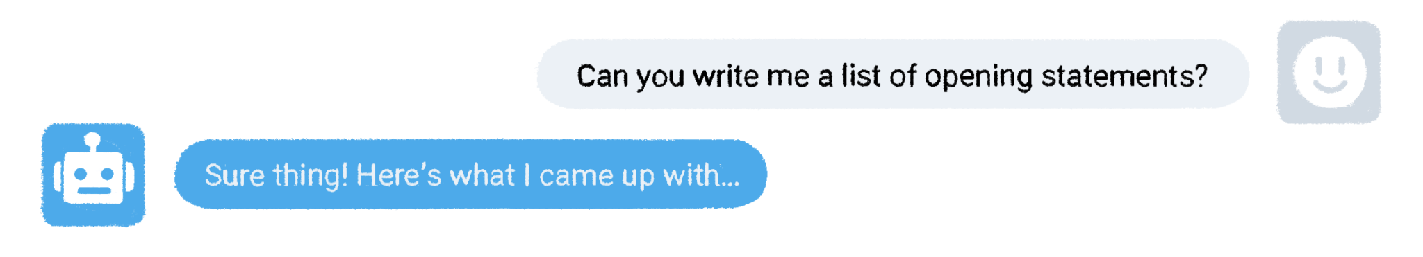1423x257 pixels.
Task: Click "Can you" at the message start
Action: click(x=631, y=77)
